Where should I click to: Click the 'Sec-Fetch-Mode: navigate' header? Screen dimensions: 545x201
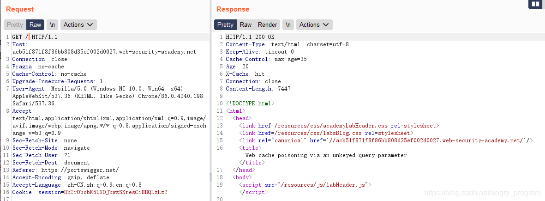tap(51, 148)
